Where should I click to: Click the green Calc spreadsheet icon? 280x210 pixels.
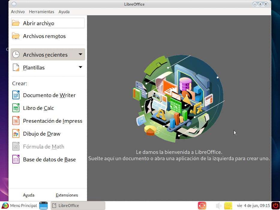pyautogui.click(x=16, y=108)
